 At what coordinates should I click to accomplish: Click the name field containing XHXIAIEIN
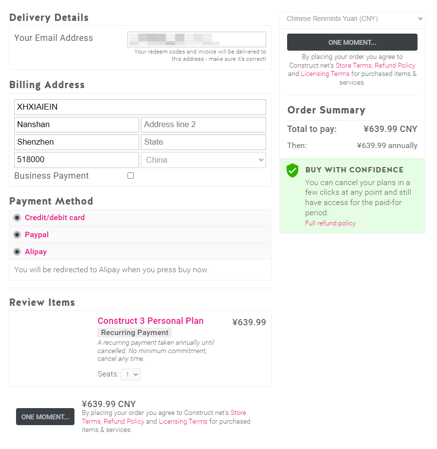[x=140, y=107]
